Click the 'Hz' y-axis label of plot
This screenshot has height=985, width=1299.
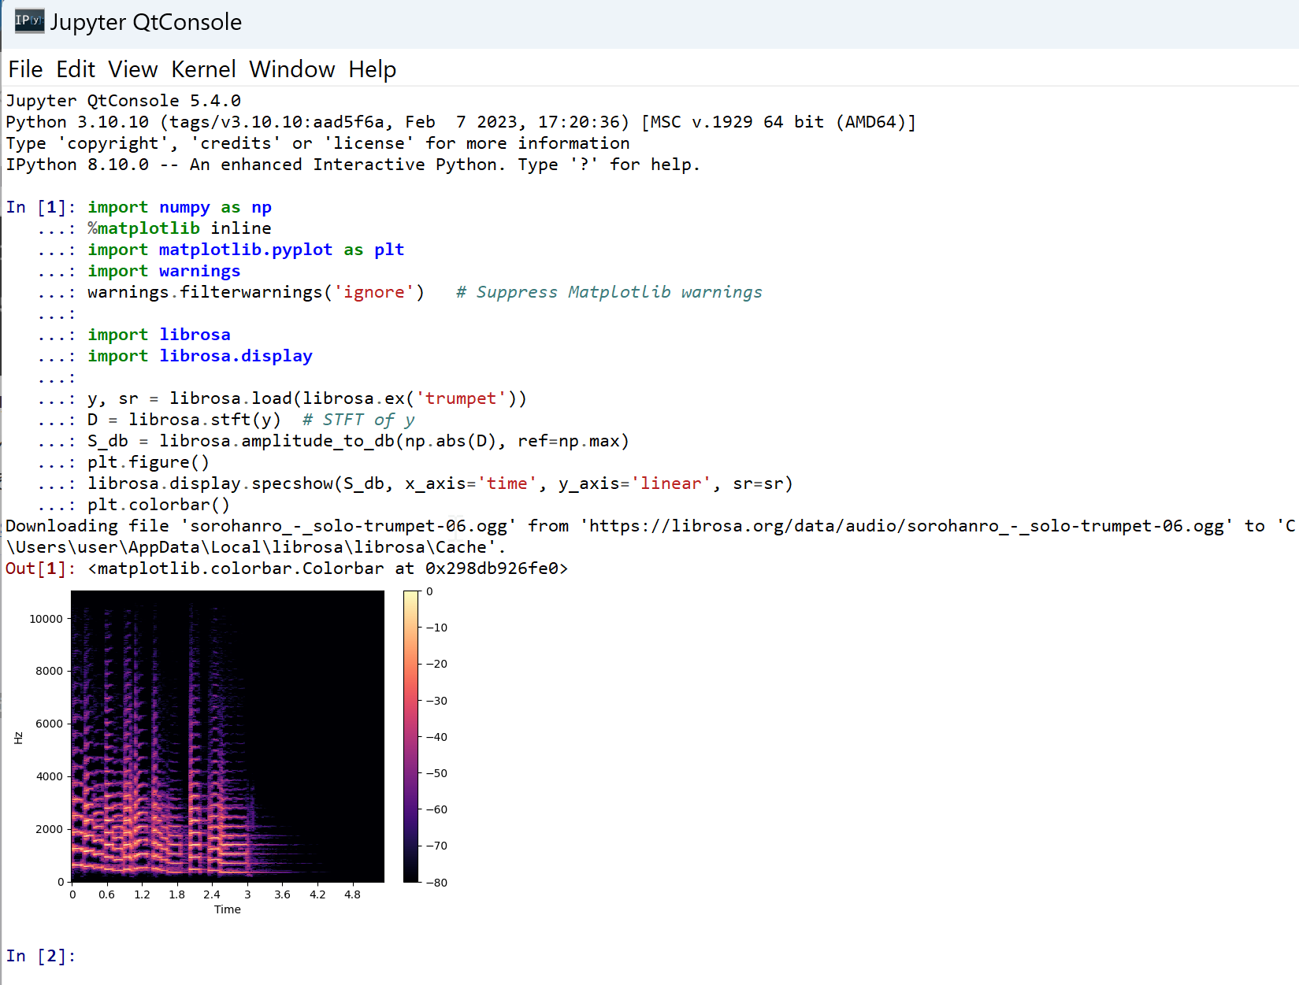point(18,738)
